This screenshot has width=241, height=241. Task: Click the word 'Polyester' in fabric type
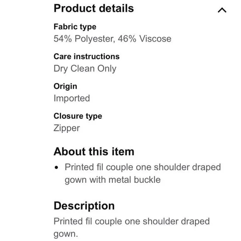(95, 39)
